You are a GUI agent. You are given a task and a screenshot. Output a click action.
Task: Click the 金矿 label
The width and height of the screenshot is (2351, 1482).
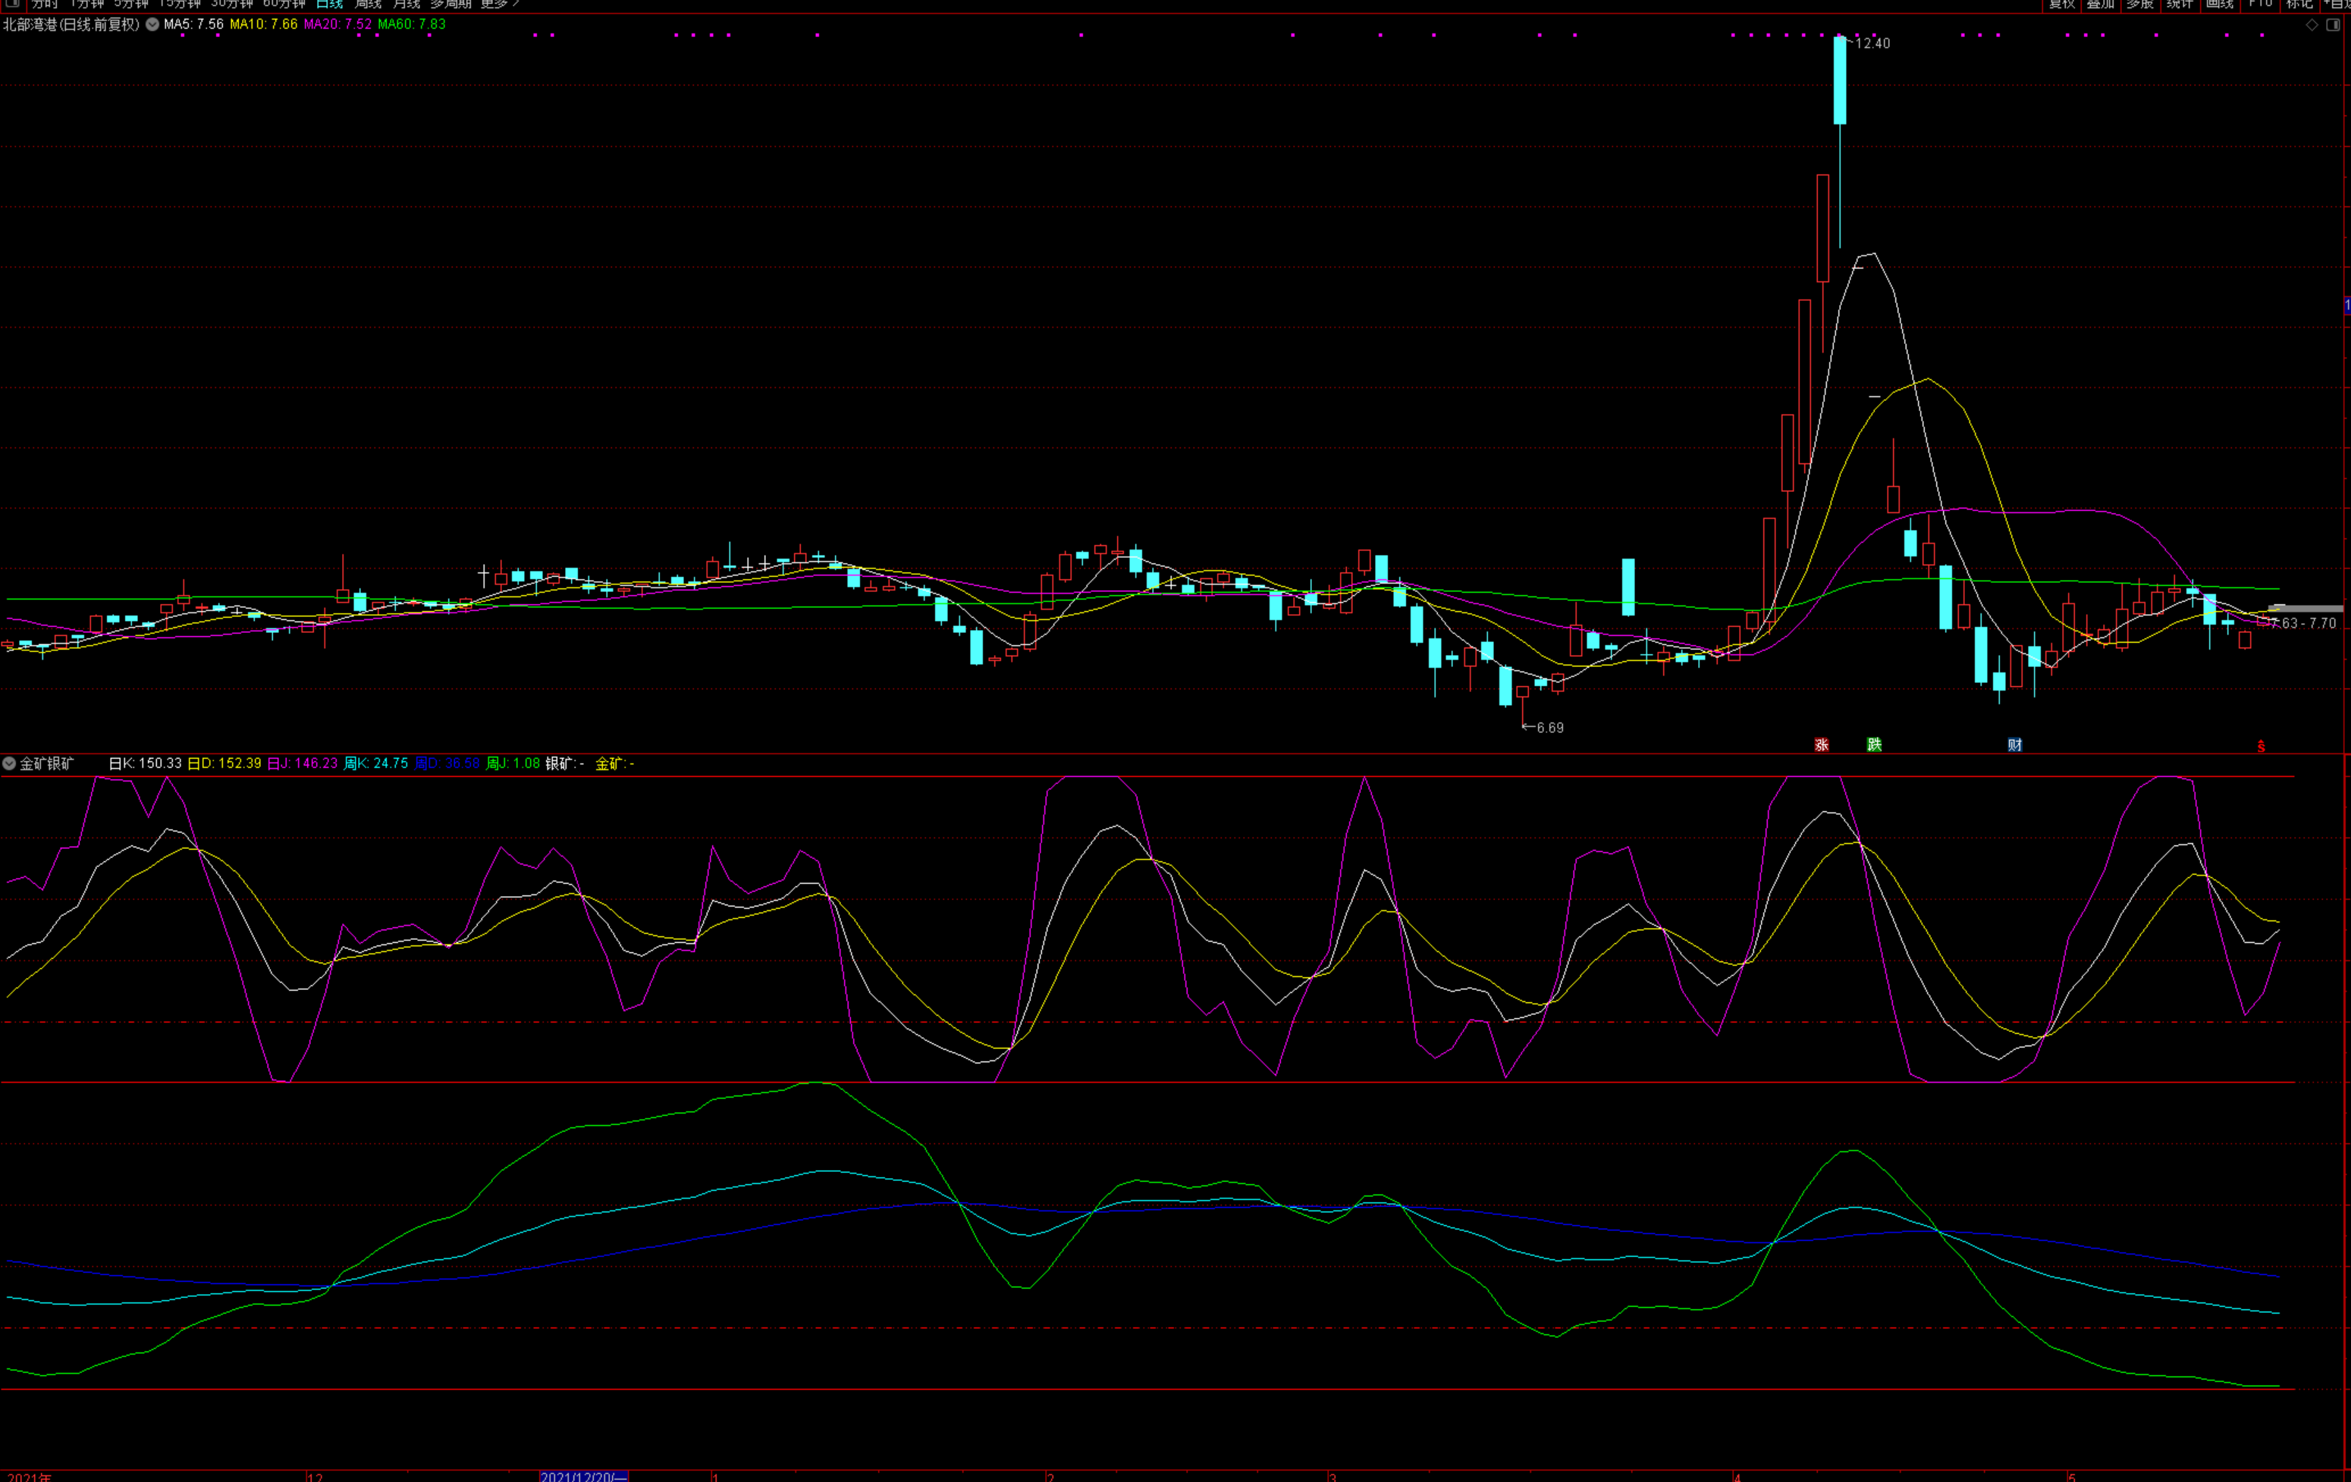tap(614, 763)
